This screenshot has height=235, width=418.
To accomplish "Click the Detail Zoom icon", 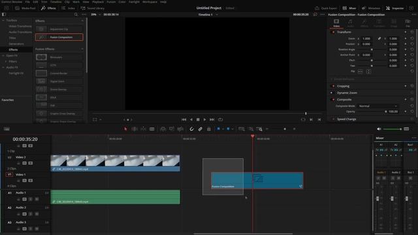I will coord(251,129).
